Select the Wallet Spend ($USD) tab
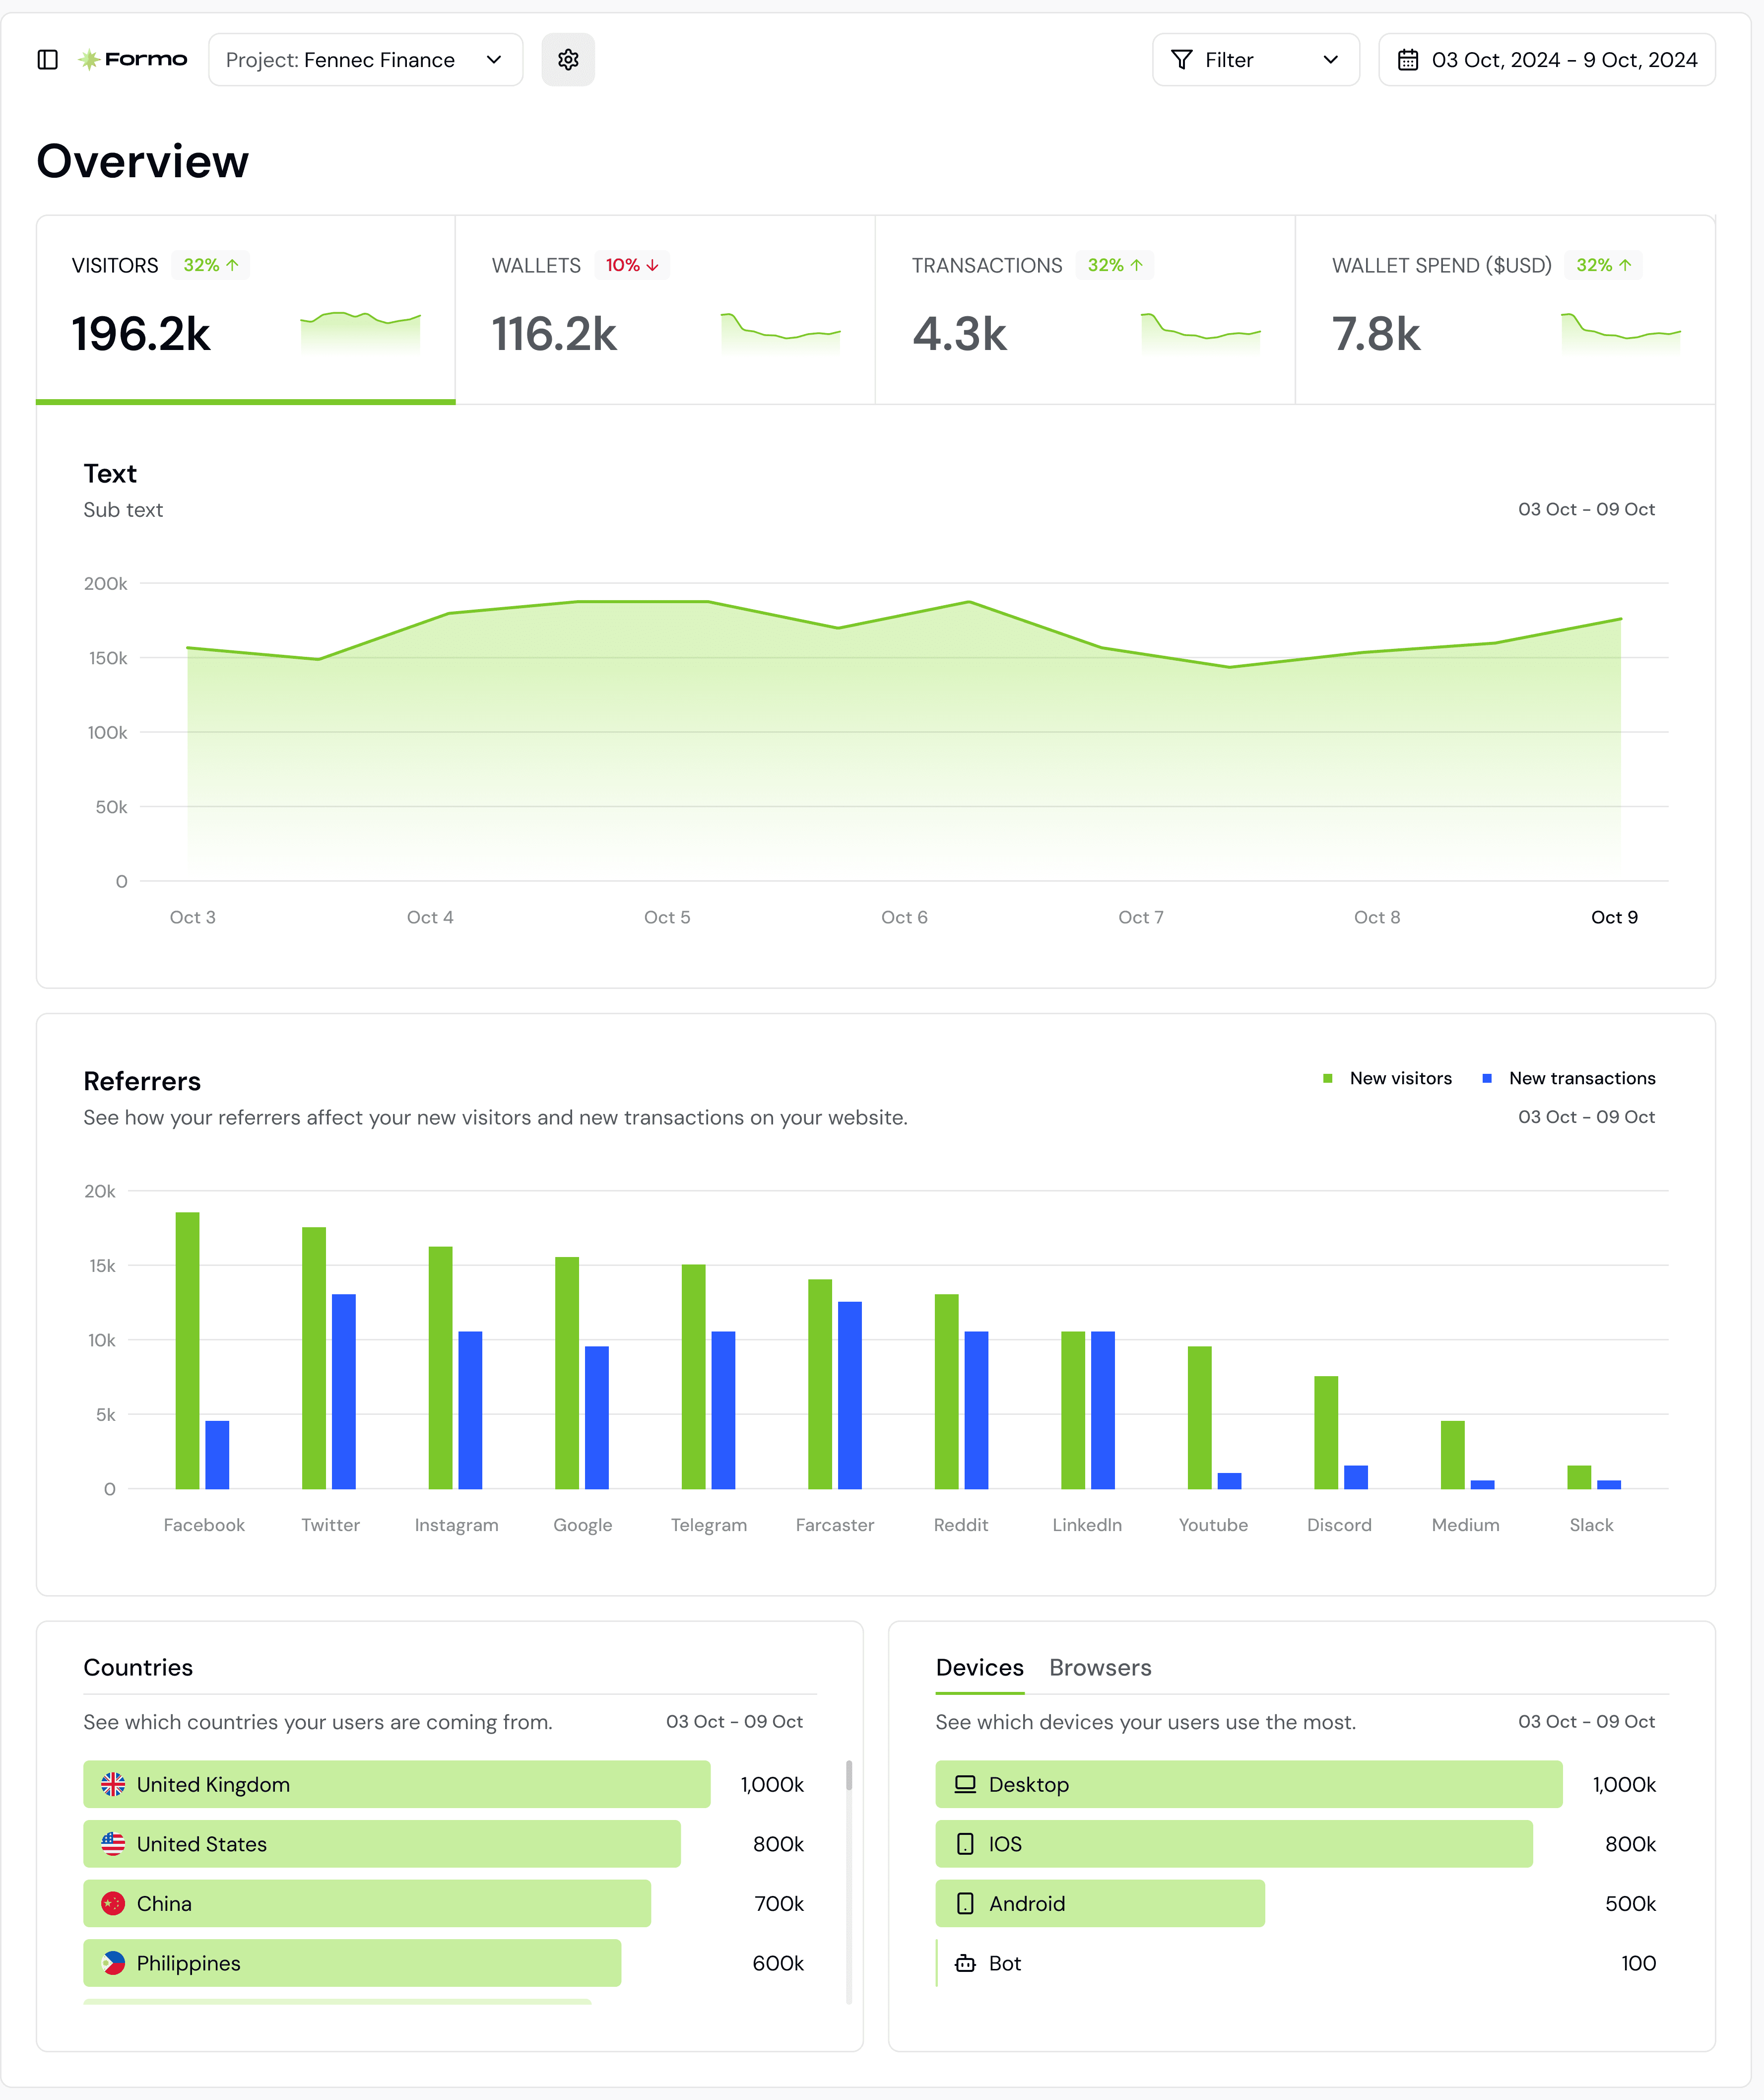This screenshot has height=2100, width=1764. 1505,310
